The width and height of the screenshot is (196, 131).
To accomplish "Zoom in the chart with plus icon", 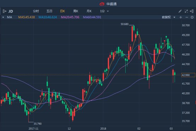I will coord(181,17).
